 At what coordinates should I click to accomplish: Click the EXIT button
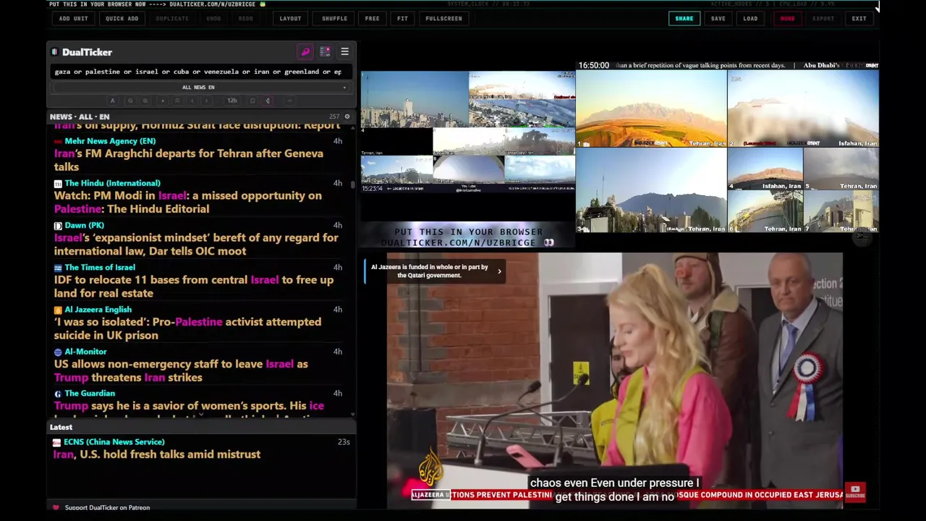click(859, 19)
